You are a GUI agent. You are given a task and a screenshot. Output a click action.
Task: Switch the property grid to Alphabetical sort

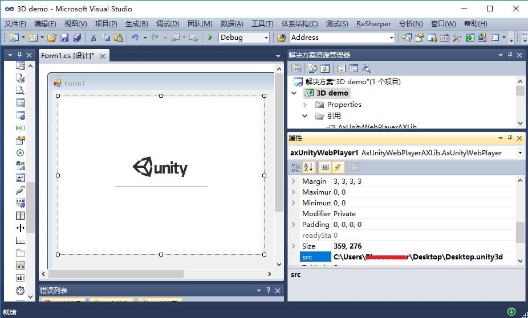[x=308, y=167]
